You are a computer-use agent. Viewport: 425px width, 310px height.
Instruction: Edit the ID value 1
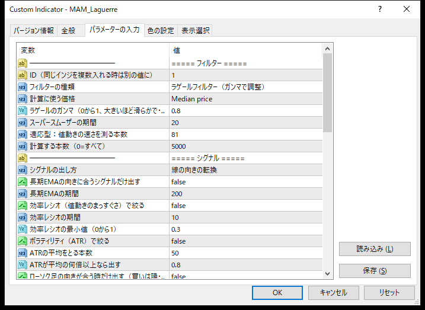pos(246,75)
